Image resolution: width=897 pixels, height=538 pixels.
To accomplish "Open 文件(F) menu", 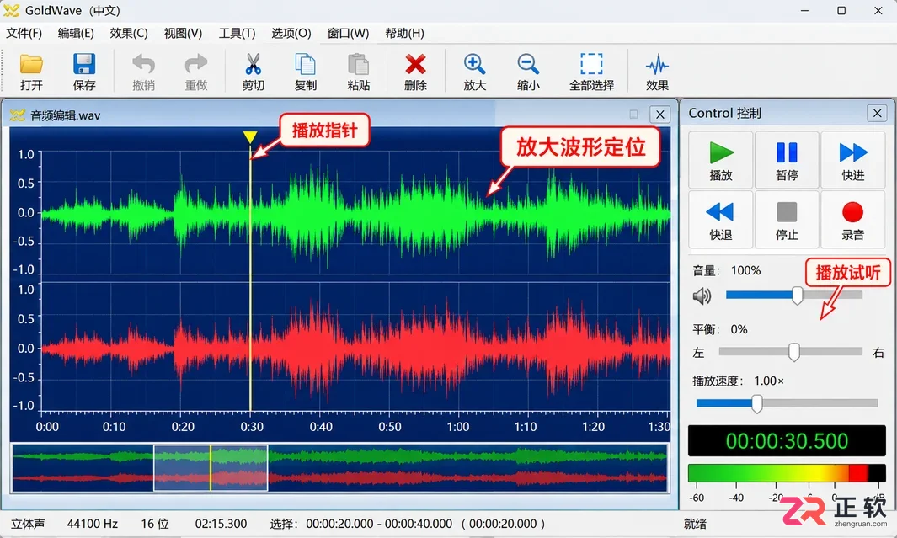I will (24, 33).
